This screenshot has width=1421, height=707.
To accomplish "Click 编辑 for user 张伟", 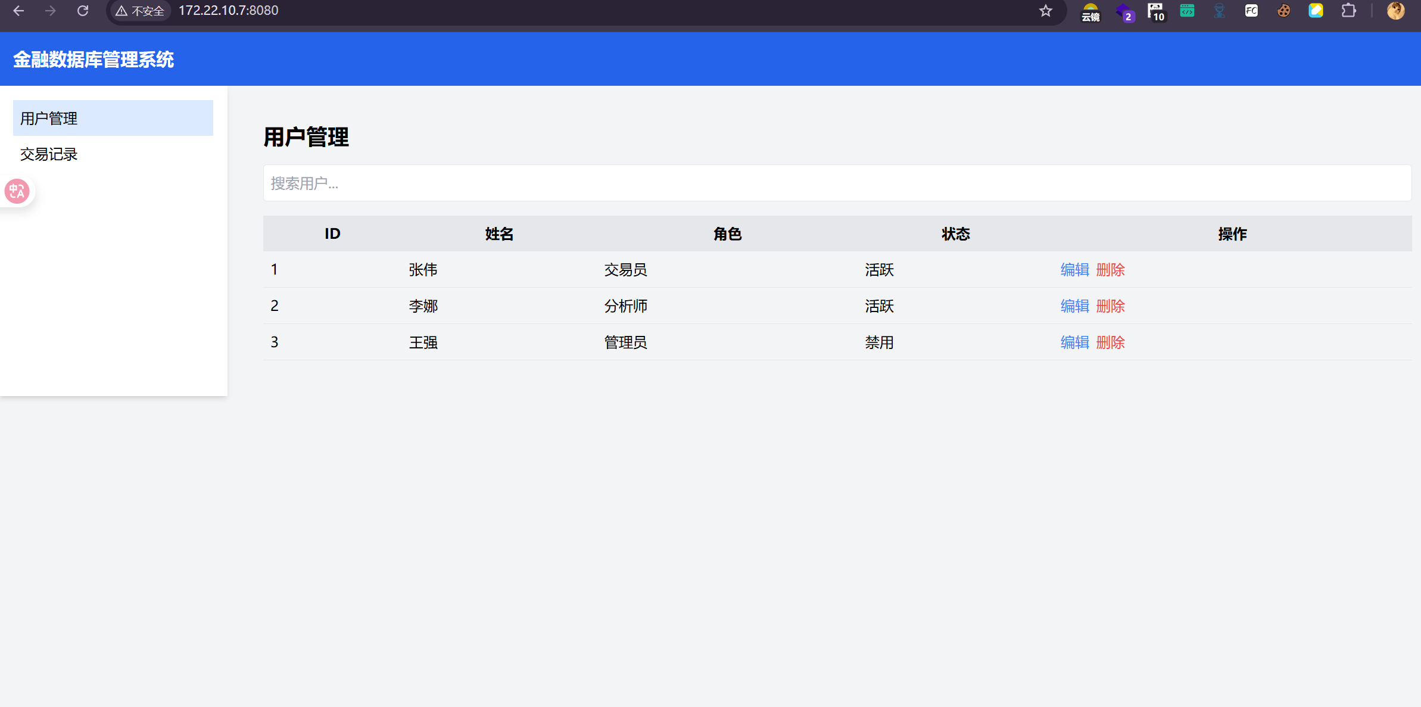I will coord(1074,270).
